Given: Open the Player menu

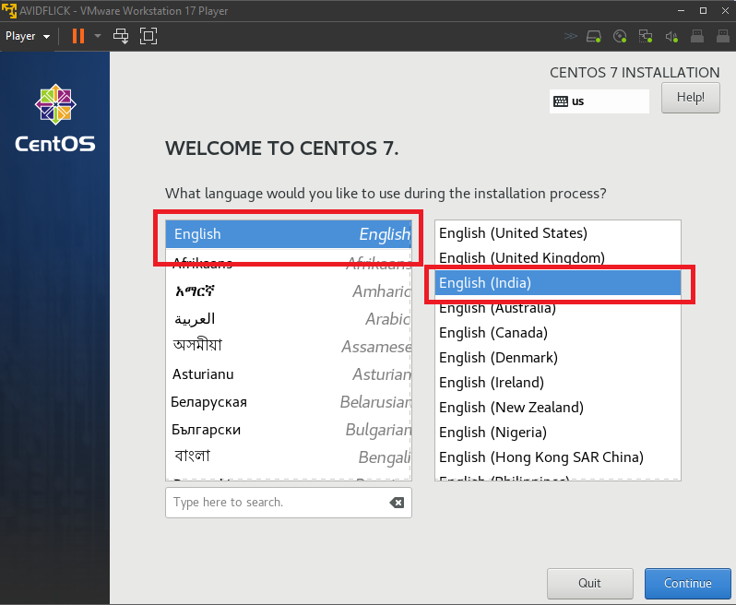Looking at the screenshot, I should 27,36.
